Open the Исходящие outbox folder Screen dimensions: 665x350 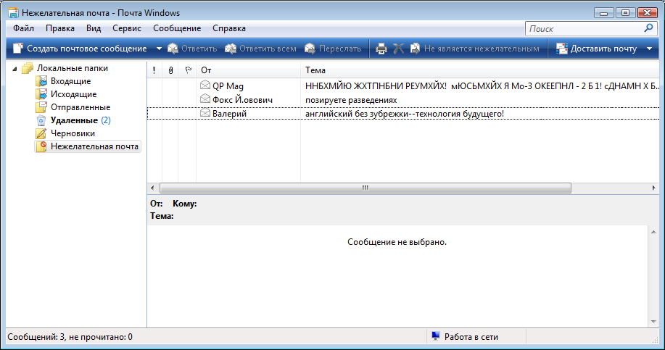(x=74, y=94)
